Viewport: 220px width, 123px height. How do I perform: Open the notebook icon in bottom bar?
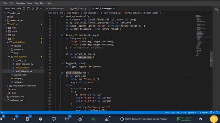(x=27, y=119)
